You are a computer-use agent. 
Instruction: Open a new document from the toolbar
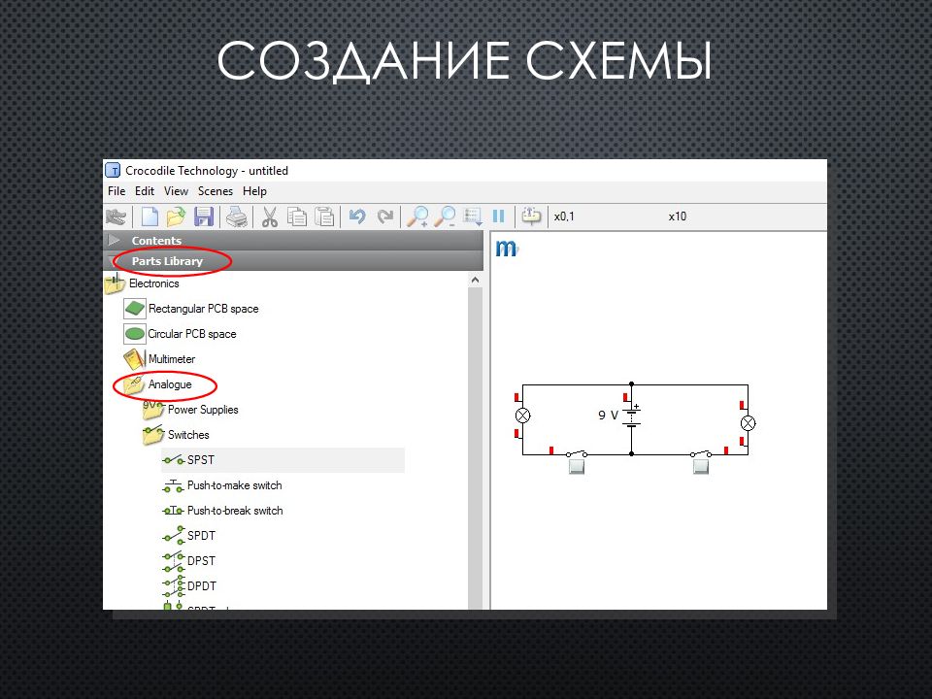[148, 216]
